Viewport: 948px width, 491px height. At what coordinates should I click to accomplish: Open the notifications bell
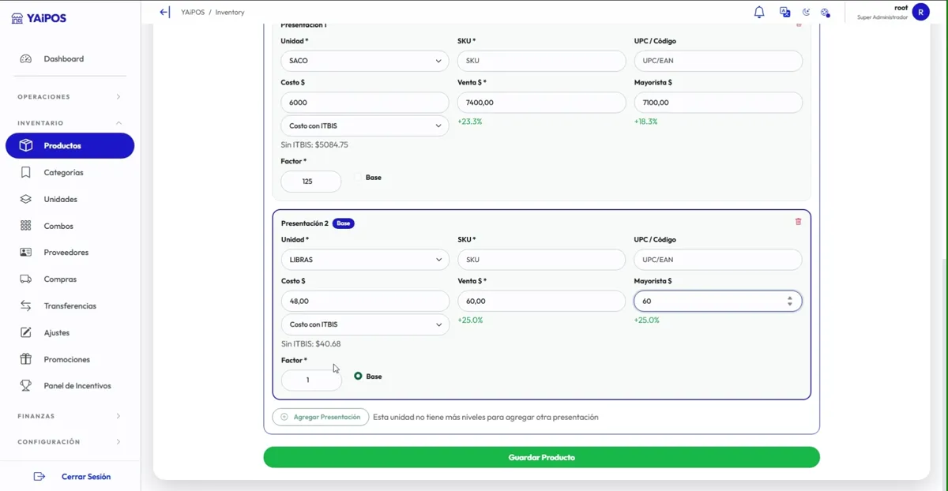(759, 12)
